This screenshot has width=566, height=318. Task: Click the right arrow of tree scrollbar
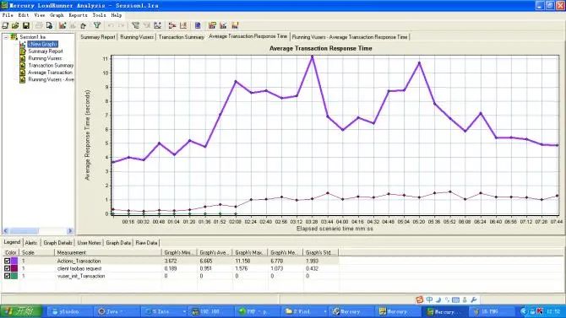70,231
